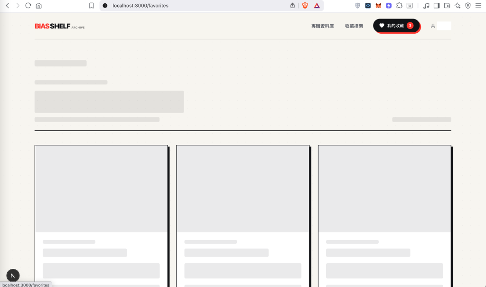Go back to the previous page
Image resolution: width=486 pixels, height=287 pixels.
[8, 6]
